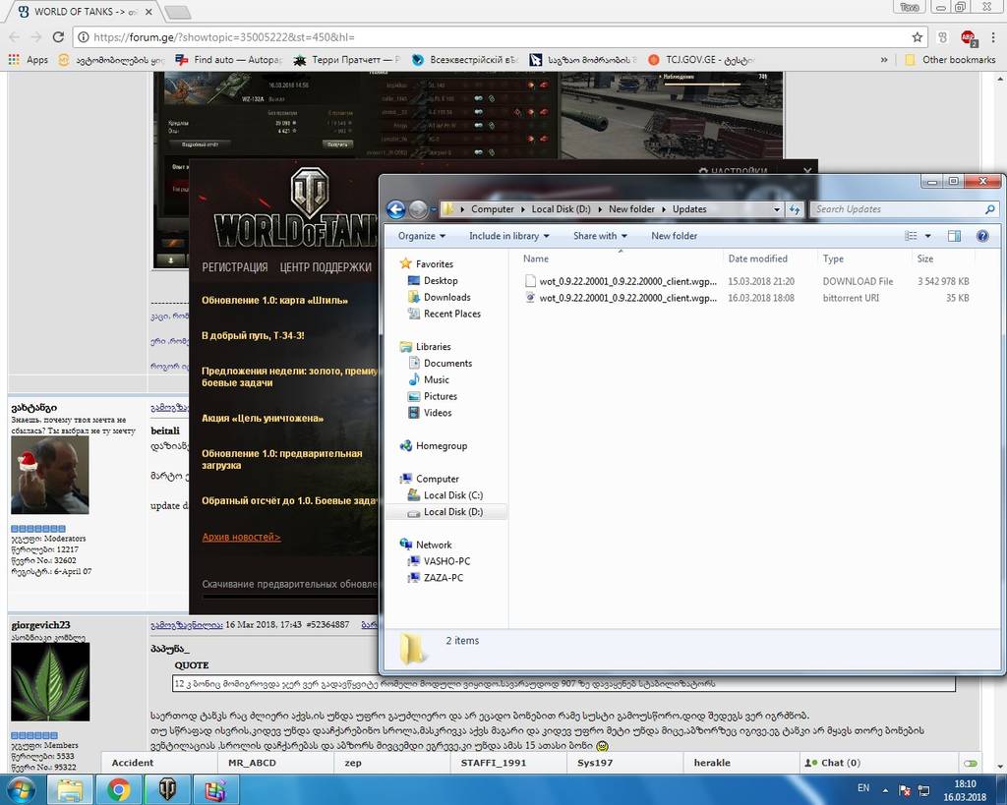Show hidden bookmarks chevron

coord(884,60)
